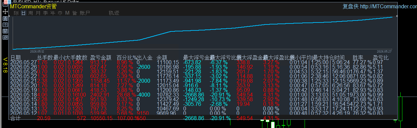
Task: Click the 余额 column header
Action: tap(162, 58)
